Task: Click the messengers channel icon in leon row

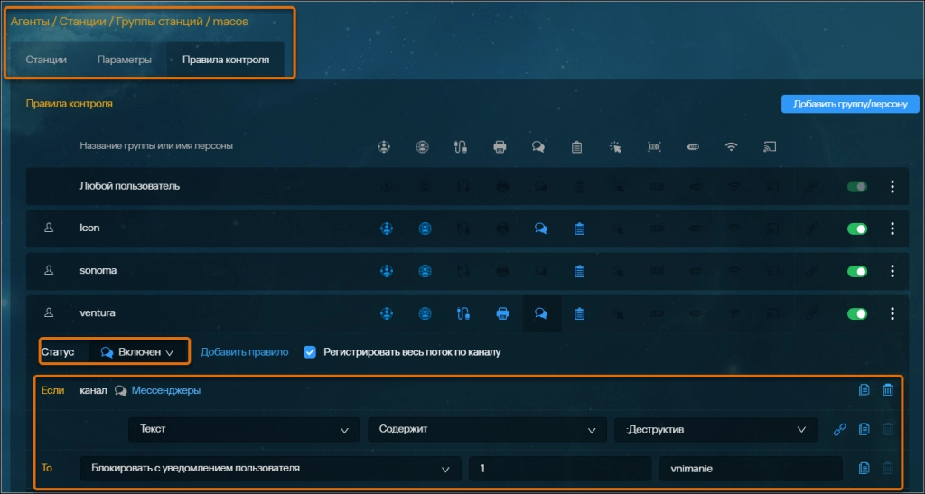Action: point(539,228)
